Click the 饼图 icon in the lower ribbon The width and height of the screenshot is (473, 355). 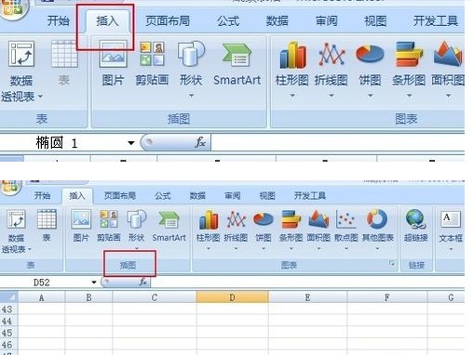(x=264, y=219)
